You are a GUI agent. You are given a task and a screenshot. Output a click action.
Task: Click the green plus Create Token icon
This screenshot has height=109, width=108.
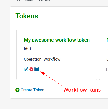17,90
